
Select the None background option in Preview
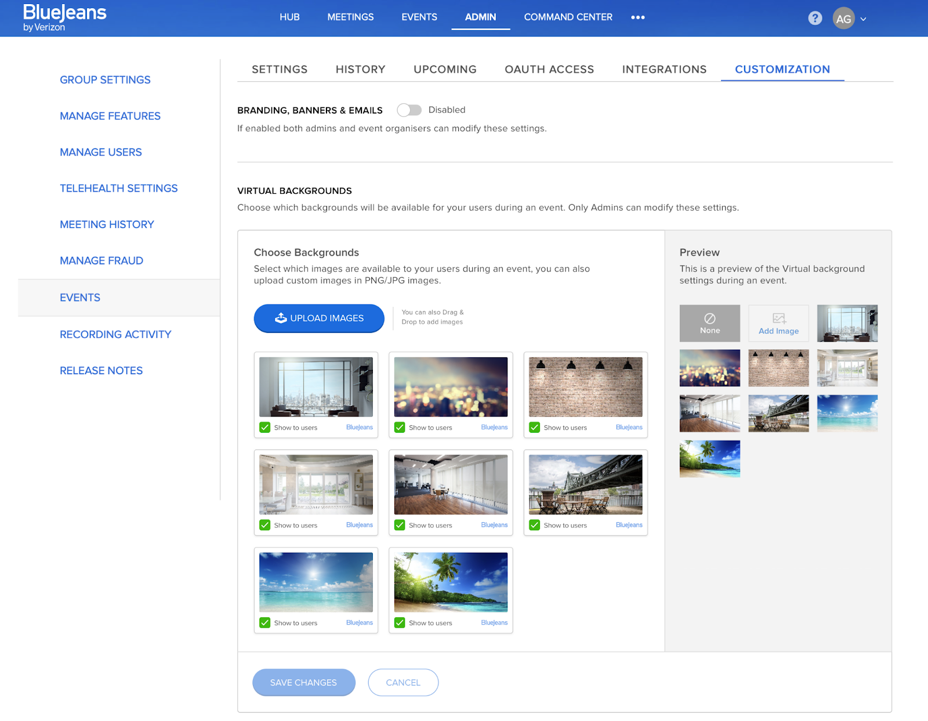click(x=709, y=323)
